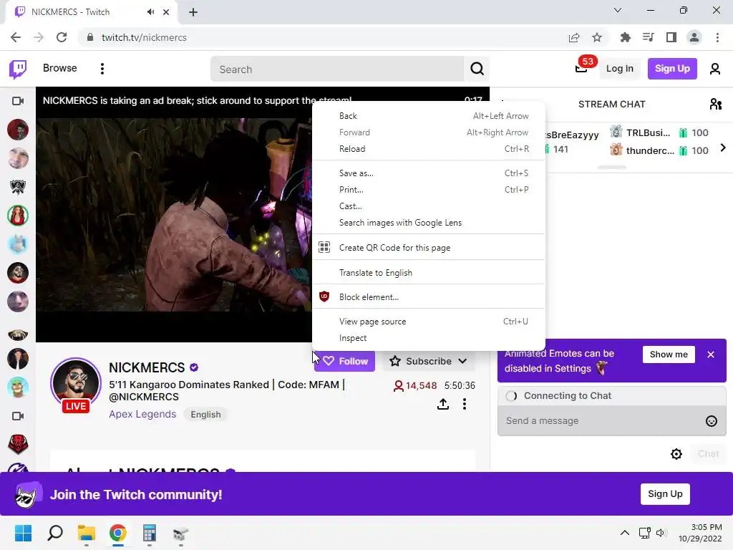
Task: Go back with the browser back arrow
Action: (x=16, y=37)
